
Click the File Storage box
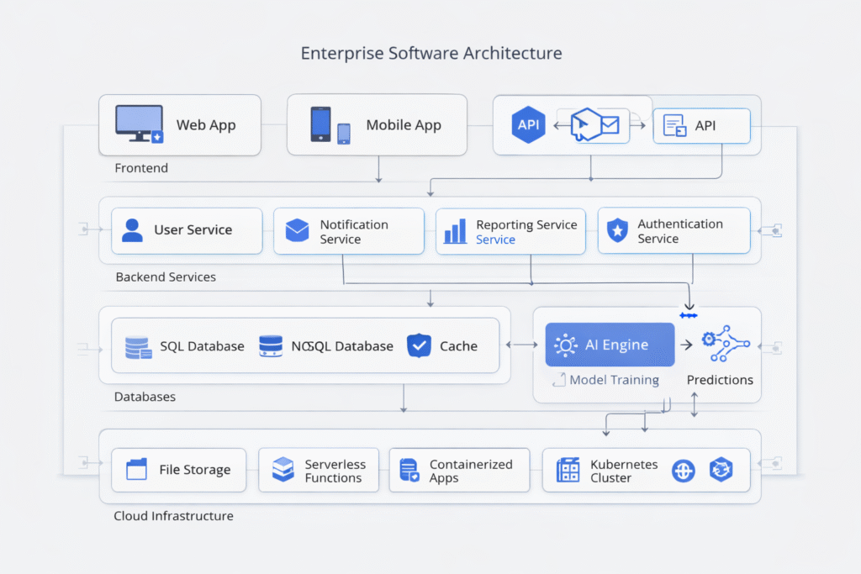pyautogui.click(x=179, y=471)
